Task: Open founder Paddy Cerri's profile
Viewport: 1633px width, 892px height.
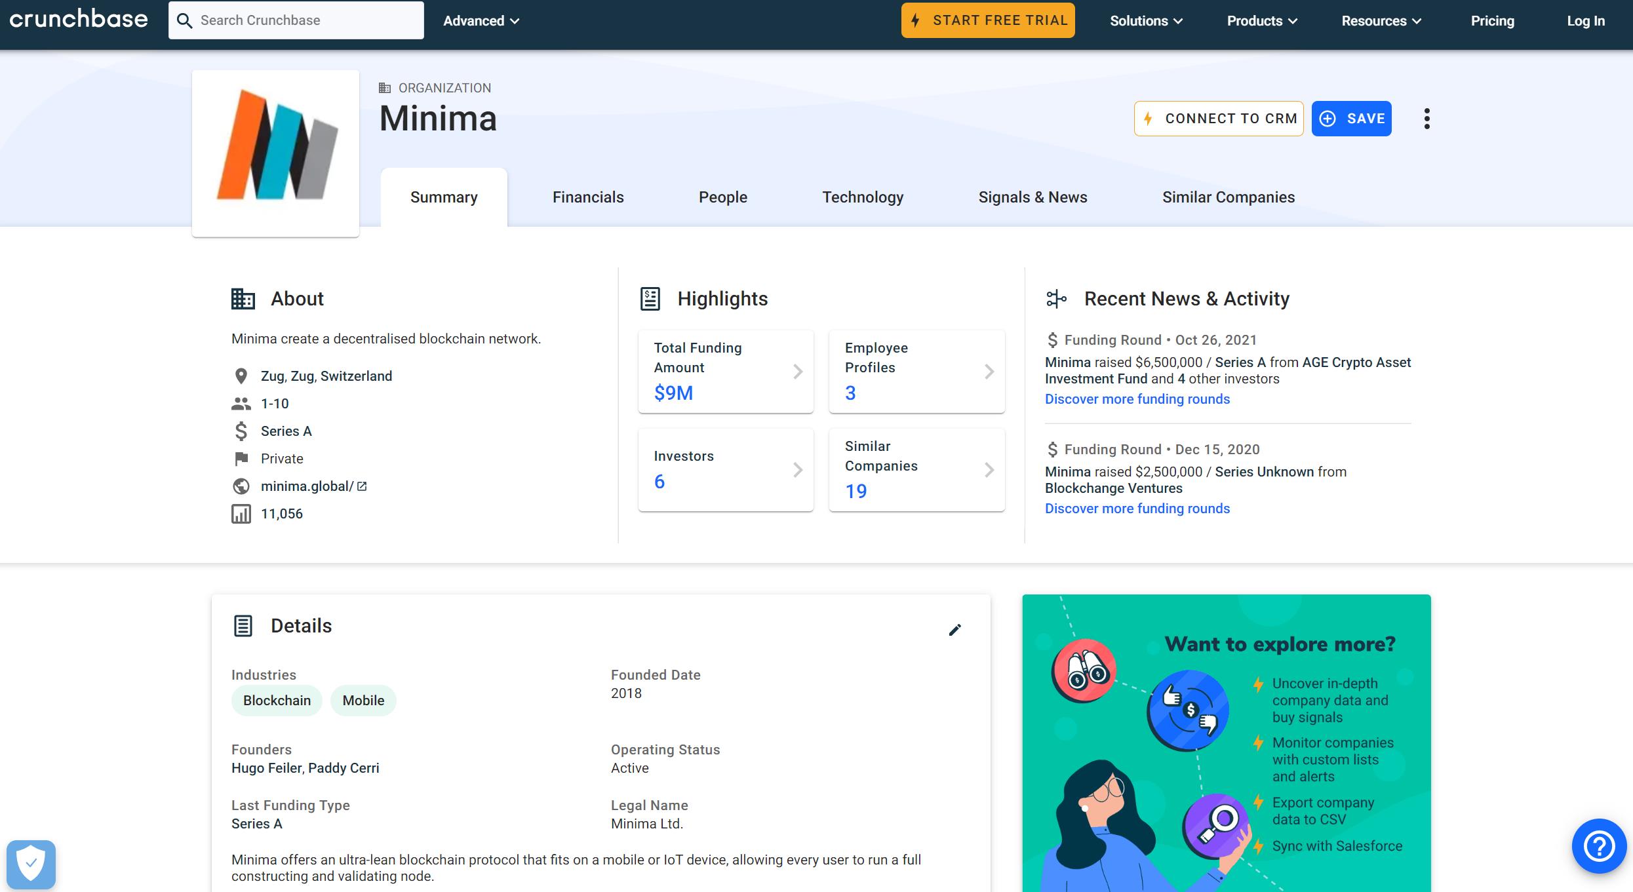Action: click(x=344, y=768)
